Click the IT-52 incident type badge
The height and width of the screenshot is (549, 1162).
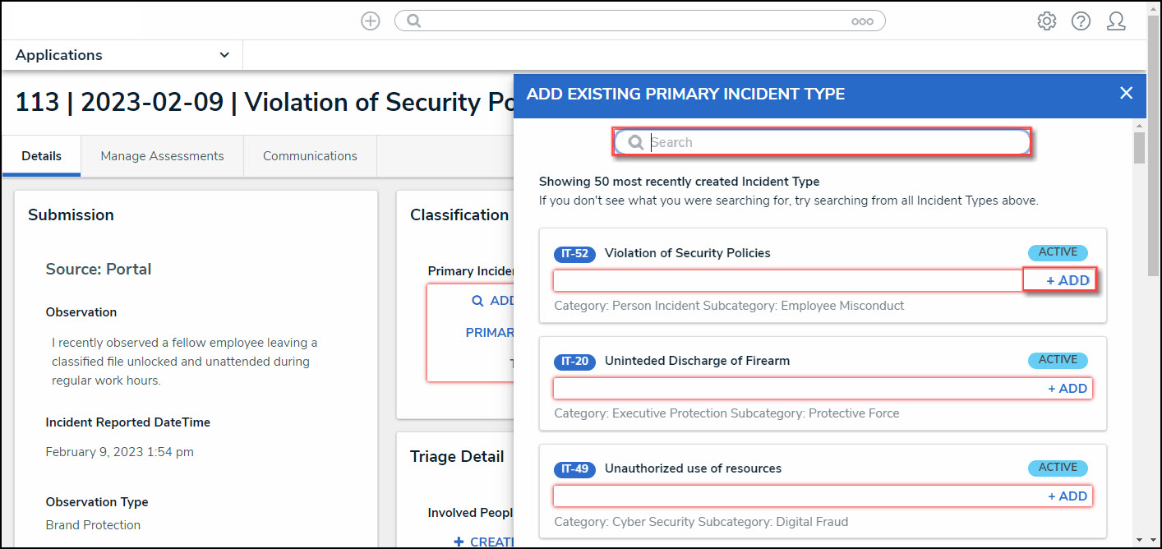click(575, 254)
